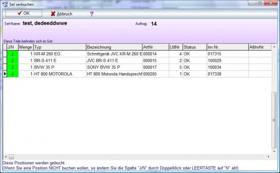The image size is (280, 173).
Task: Select the ArtNr column header
Action: [x=155, y=47]
